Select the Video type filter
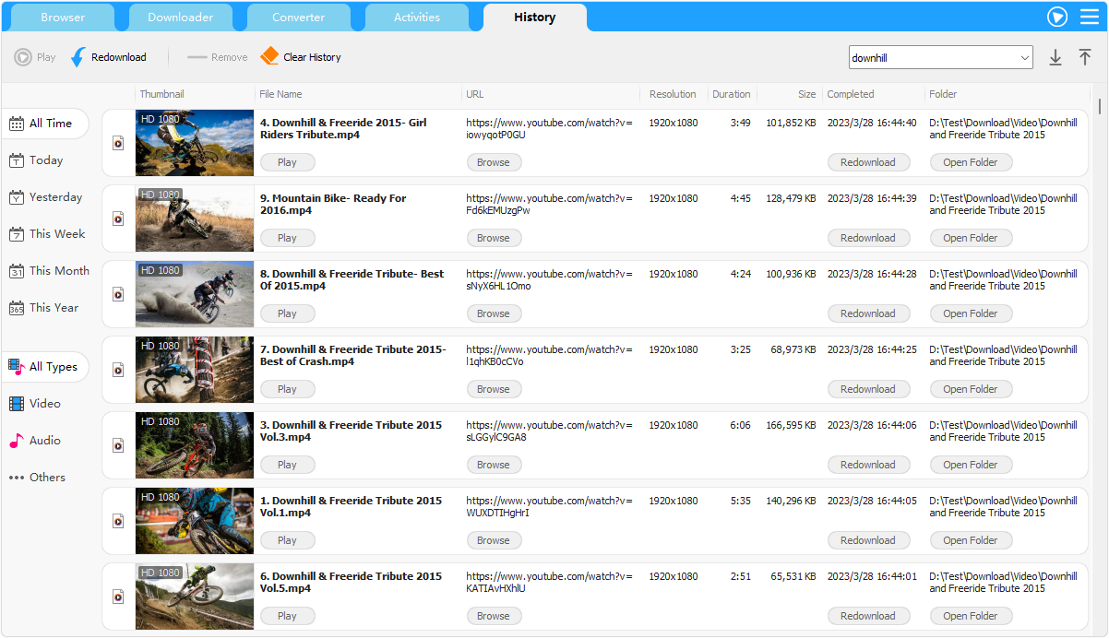This screenshot has height=638, width=1109. coord(44,404)
